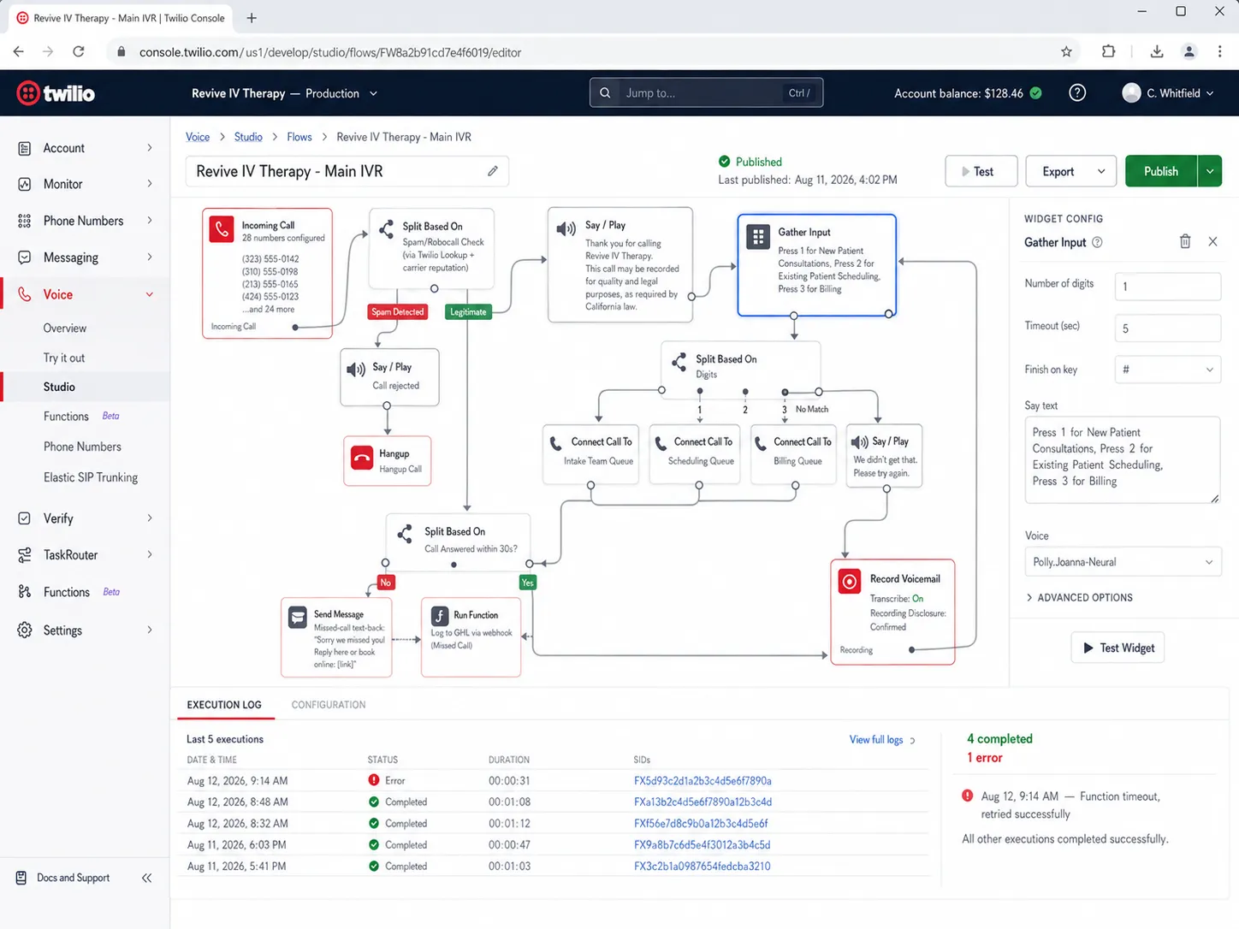This screenshot has width=1239, height=929.
Task: Open the Finish on key dropdown
Action: [1168, 370]
